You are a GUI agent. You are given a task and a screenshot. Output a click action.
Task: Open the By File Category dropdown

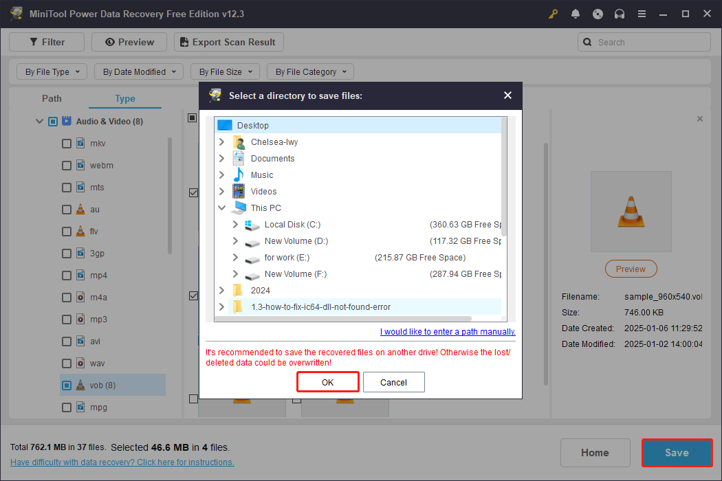[310, 71]
